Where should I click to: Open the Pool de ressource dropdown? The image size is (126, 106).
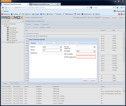95,47
